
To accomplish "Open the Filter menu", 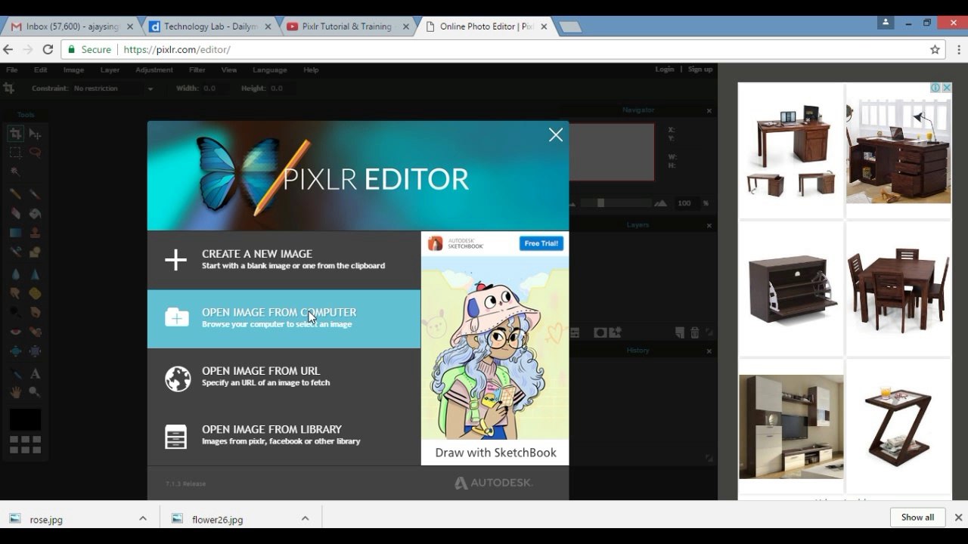I will click(197, 70).
